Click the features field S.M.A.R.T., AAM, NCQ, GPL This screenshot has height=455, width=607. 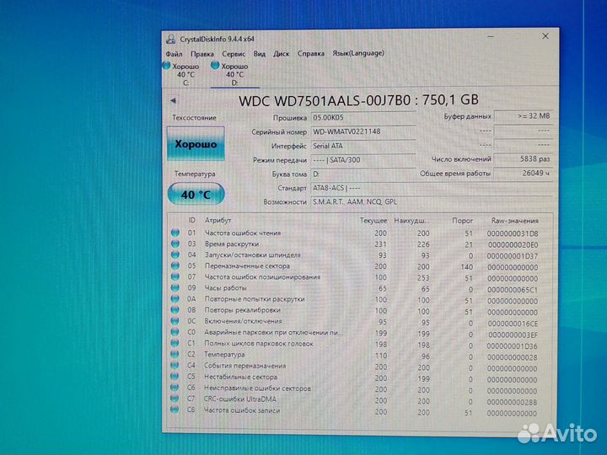[432, 202]
